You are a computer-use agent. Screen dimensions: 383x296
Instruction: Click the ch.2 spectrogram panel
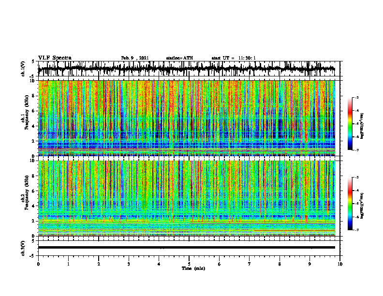(x=186, y=198)
